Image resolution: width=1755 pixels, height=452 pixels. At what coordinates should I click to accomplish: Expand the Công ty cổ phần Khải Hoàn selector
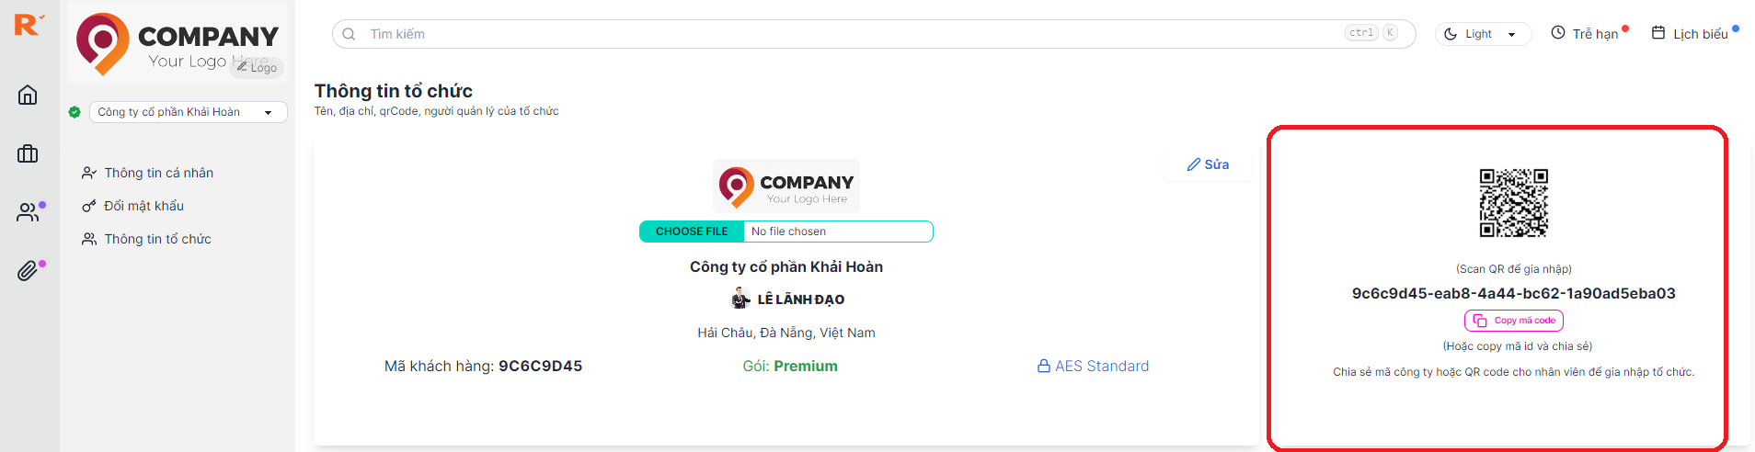click(x=187, y=112)
